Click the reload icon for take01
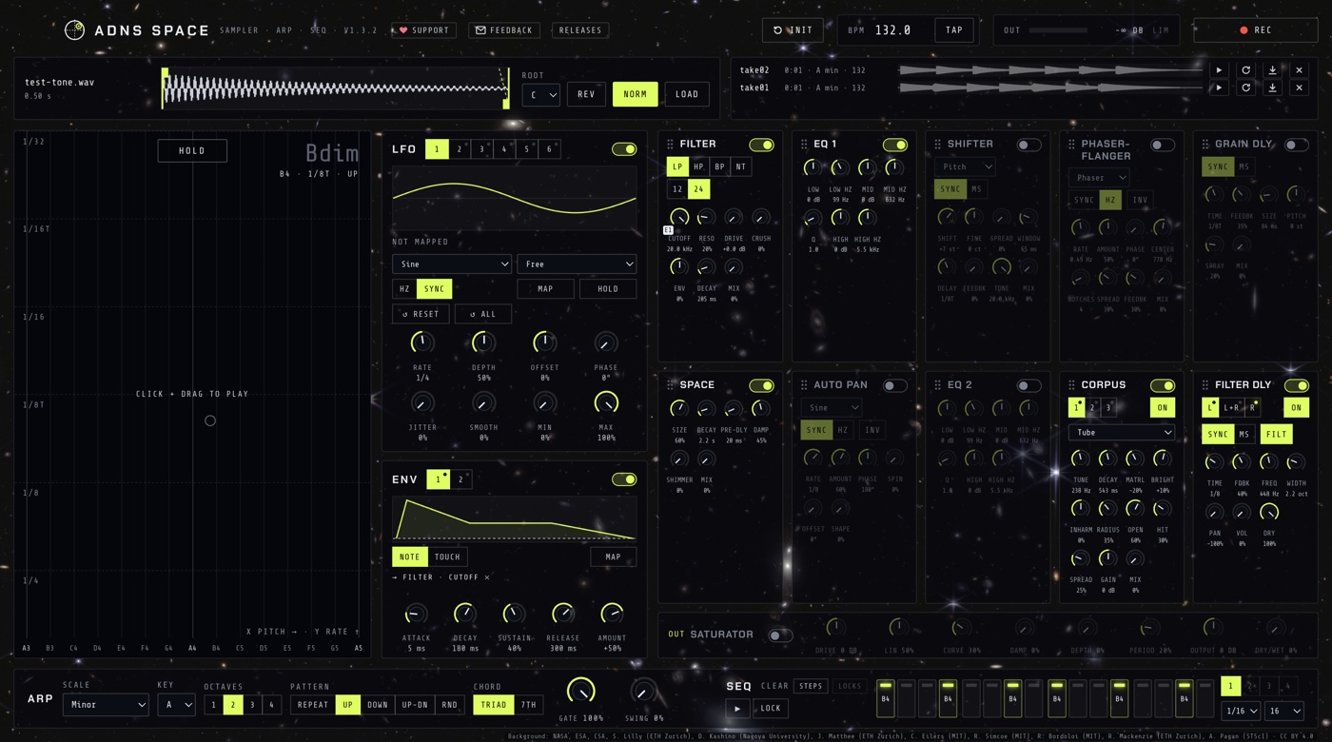Image resolution: width=1332 pixels, height=742 pixels. coord(1245,88)
